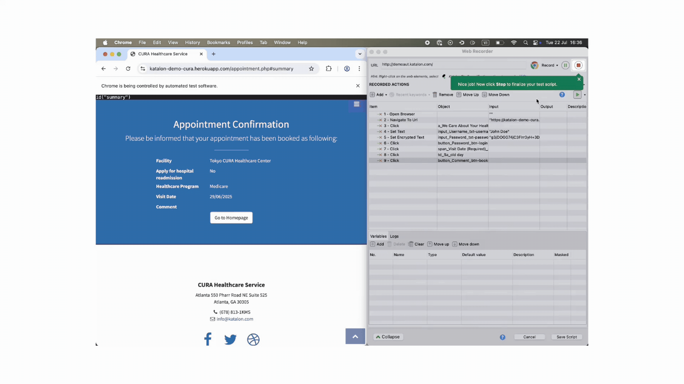Save the recorded script
Screen dimensions: 684x384
tap(566, 337)
